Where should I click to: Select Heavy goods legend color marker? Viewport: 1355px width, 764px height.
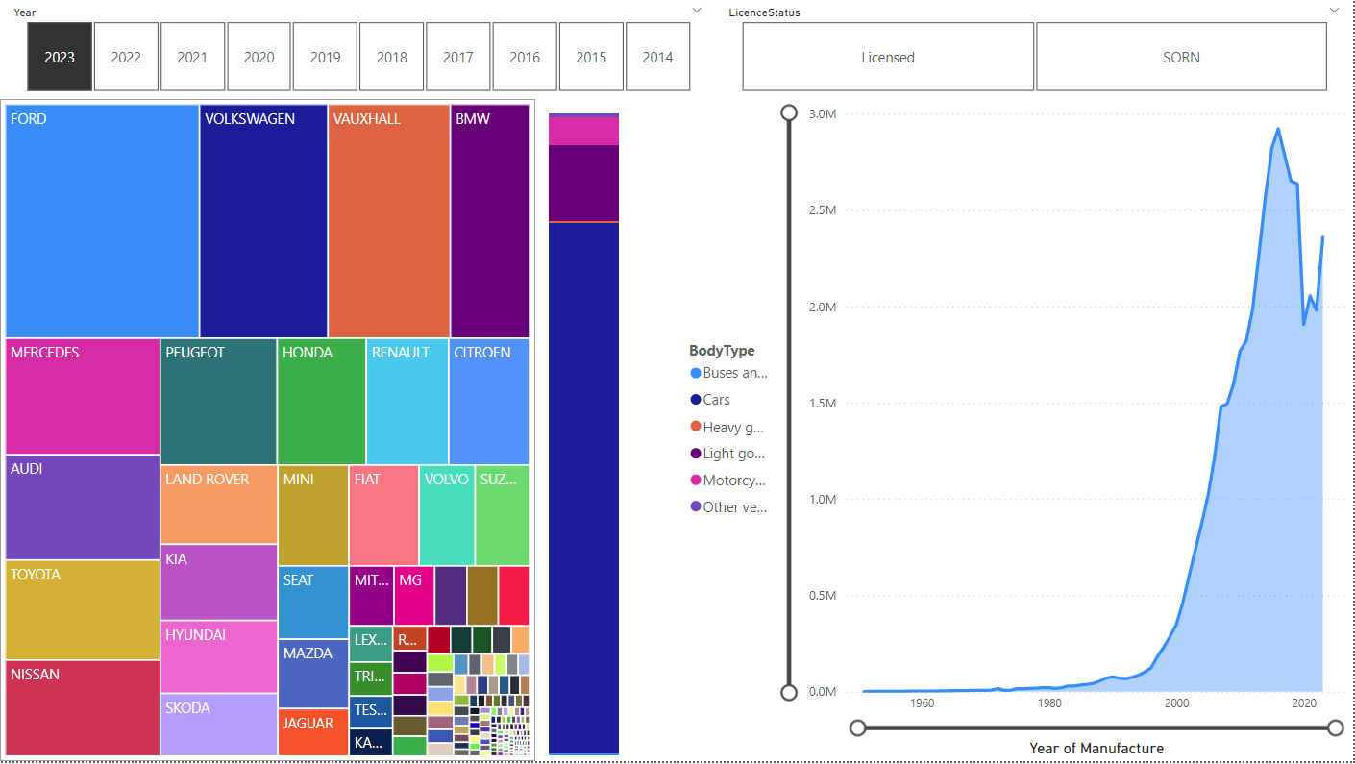pyautogui.click(x=696, y=427)
